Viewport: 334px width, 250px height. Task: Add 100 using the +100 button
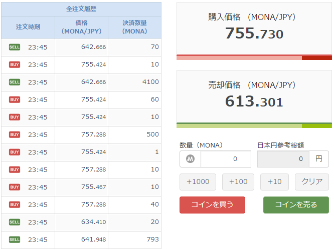[x=238, y=181]
